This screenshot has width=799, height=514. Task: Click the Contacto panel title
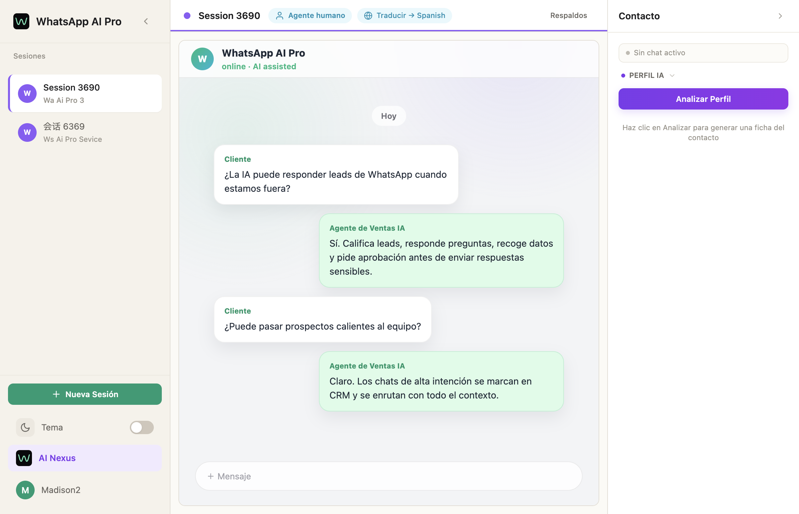639,16
